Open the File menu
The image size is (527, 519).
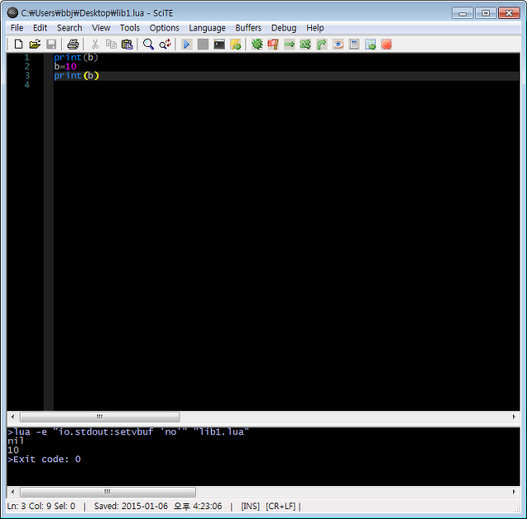click(16, 28)
